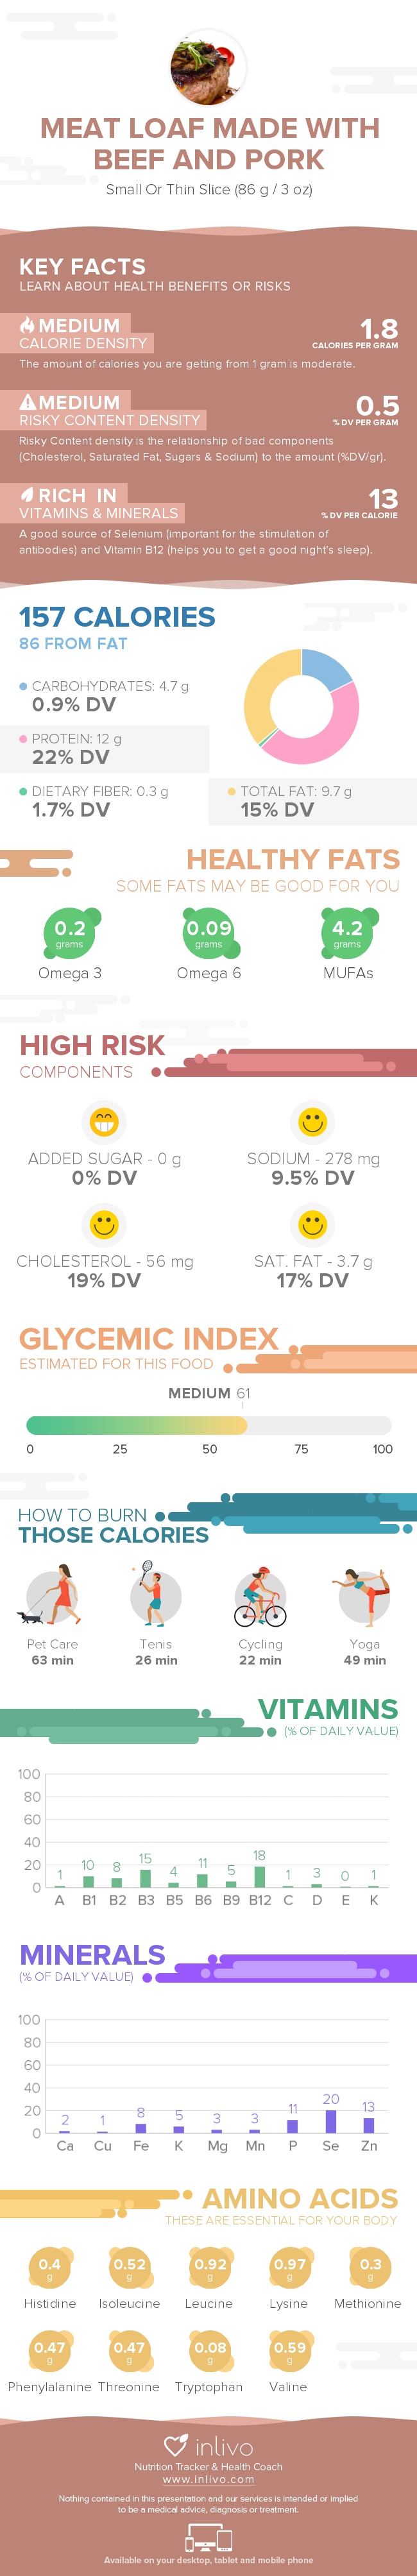This screenshot has width=417, height=2576.
Task: Click the meat loaf photo at top
Action: click(x=208, y=66)
